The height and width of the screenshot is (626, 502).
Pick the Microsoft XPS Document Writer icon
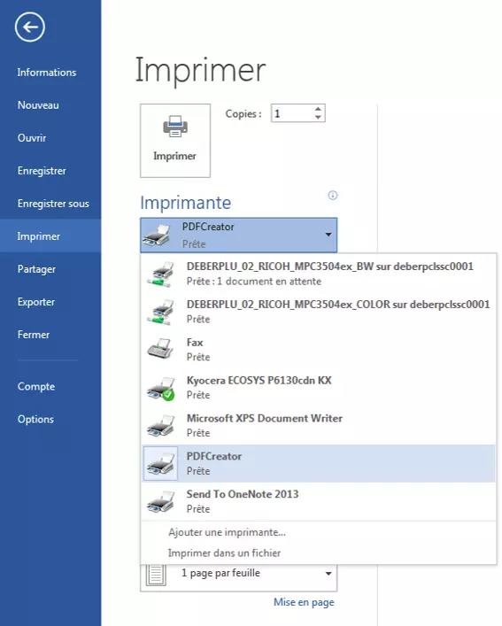tap(160, 426)
